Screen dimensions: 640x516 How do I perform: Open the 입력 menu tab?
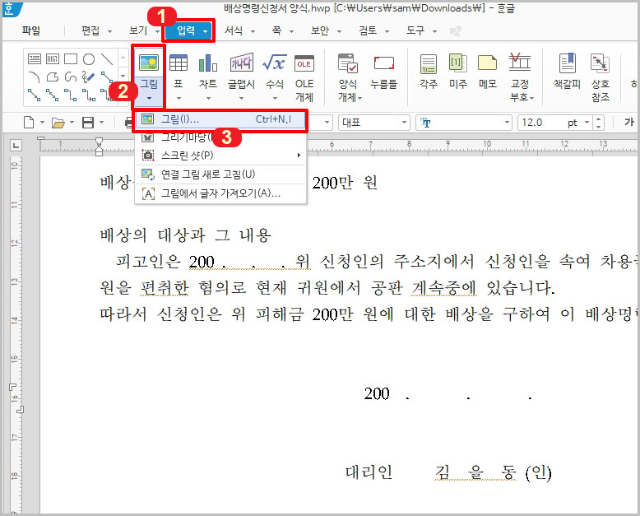tap(188, 30)
